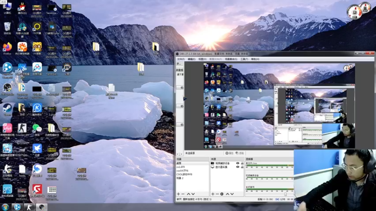The image size is (376, 211).
Task: Launch WeChat (微信) from the desktop
Action: tap(37, 129)
